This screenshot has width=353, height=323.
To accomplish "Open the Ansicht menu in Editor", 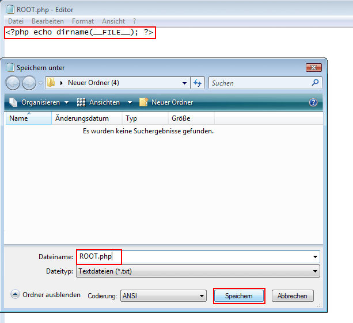I will coord(113,21).
